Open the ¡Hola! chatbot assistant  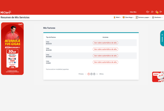pos(158,77)
